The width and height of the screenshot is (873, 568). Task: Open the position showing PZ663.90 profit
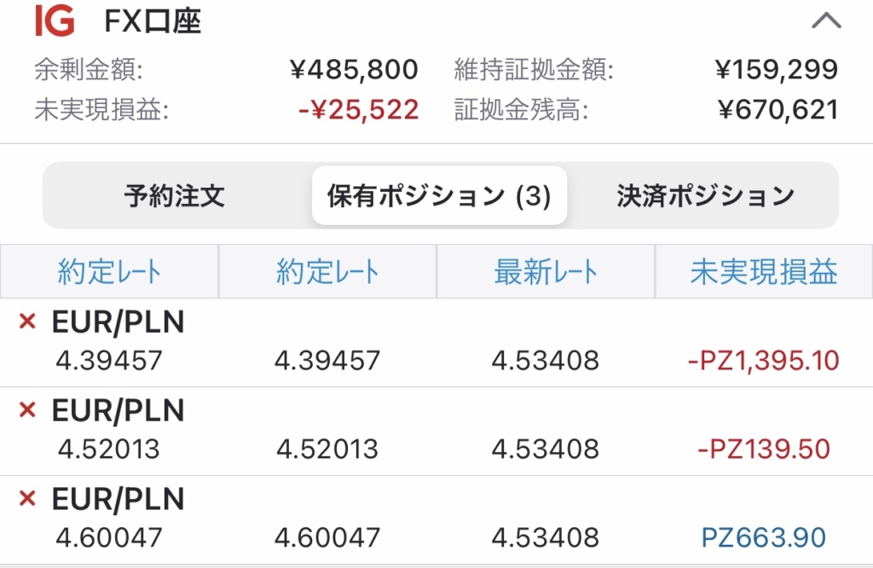click(x=436, y=519)
